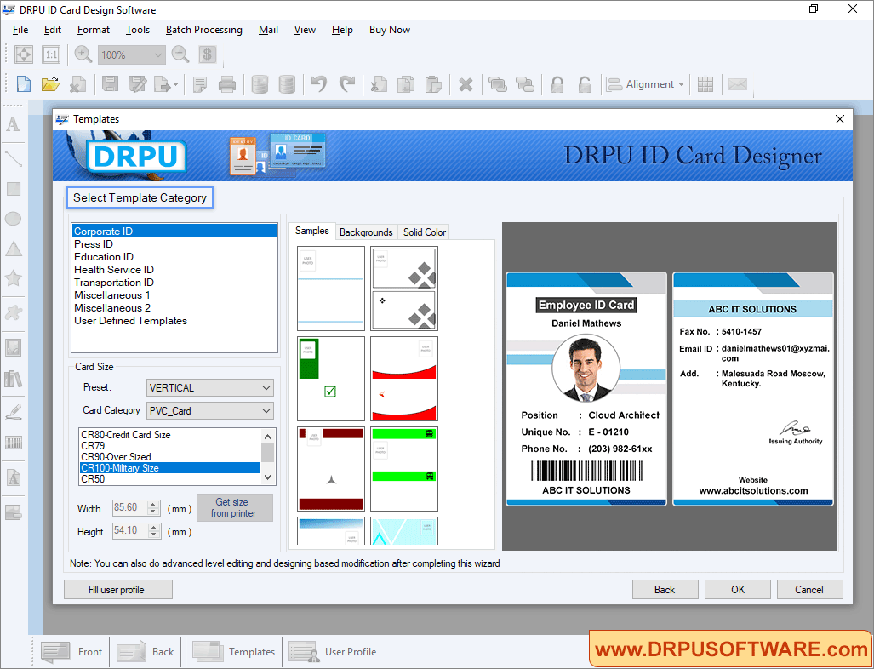
Task: Increase Width with the up stepper
Action: 154,505
